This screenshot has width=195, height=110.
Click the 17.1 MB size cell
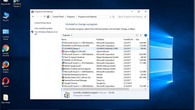[x=143, y=63]
